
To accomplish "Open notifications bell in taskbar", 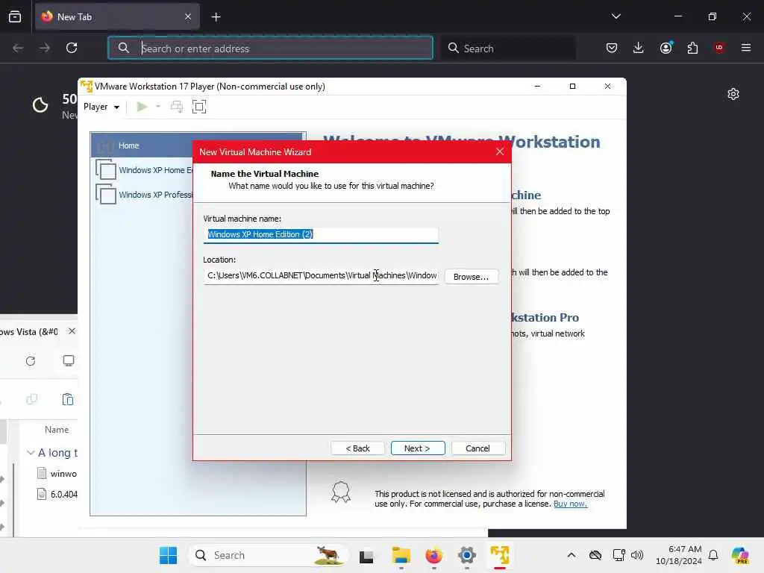I will tap(713, 555).
